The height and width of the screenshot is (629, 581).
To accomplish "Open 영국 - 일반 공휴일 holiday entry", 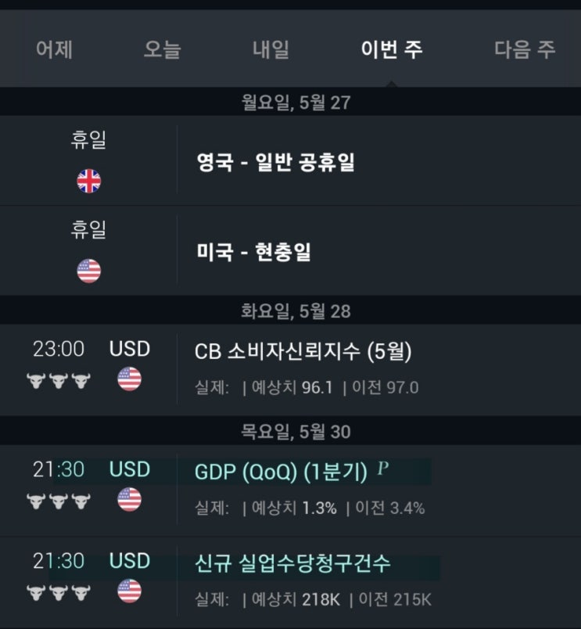I will (x=275, y=162).
